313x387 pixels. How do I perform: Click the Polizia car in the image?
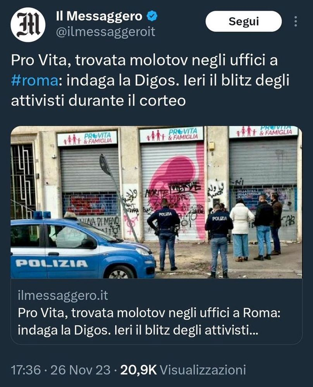[83, 246]
